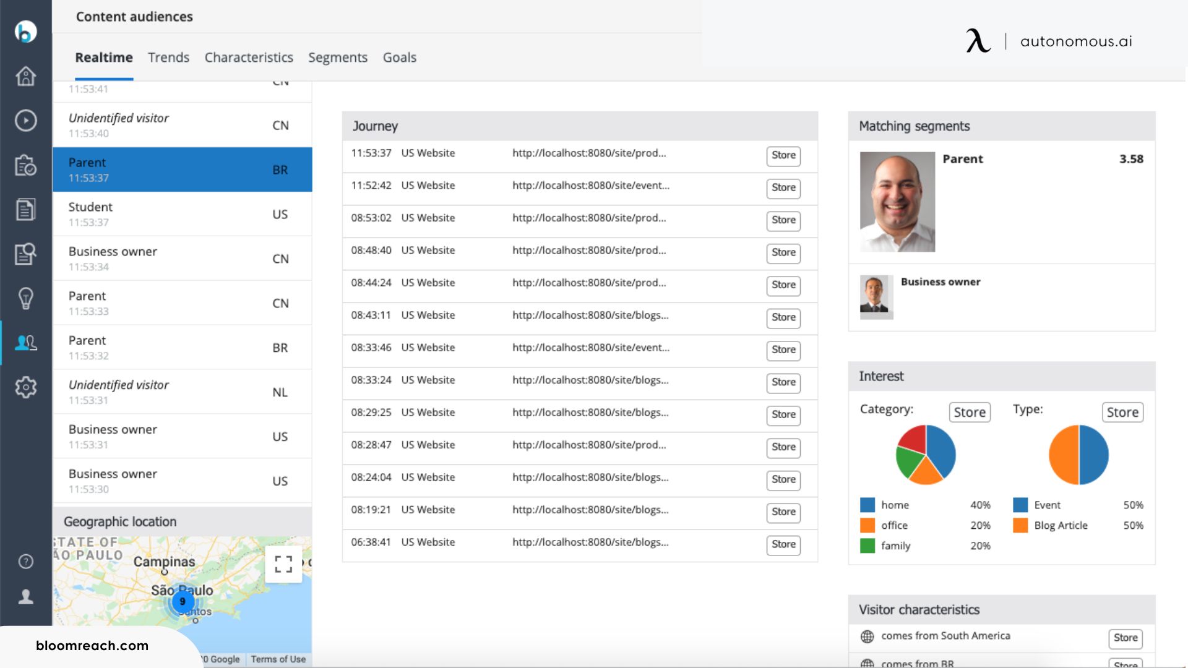The height and width of the screenshot is (668, 1188).
Task: Click Store button for 11:53:37 journey row
Action: coord(783,156)
